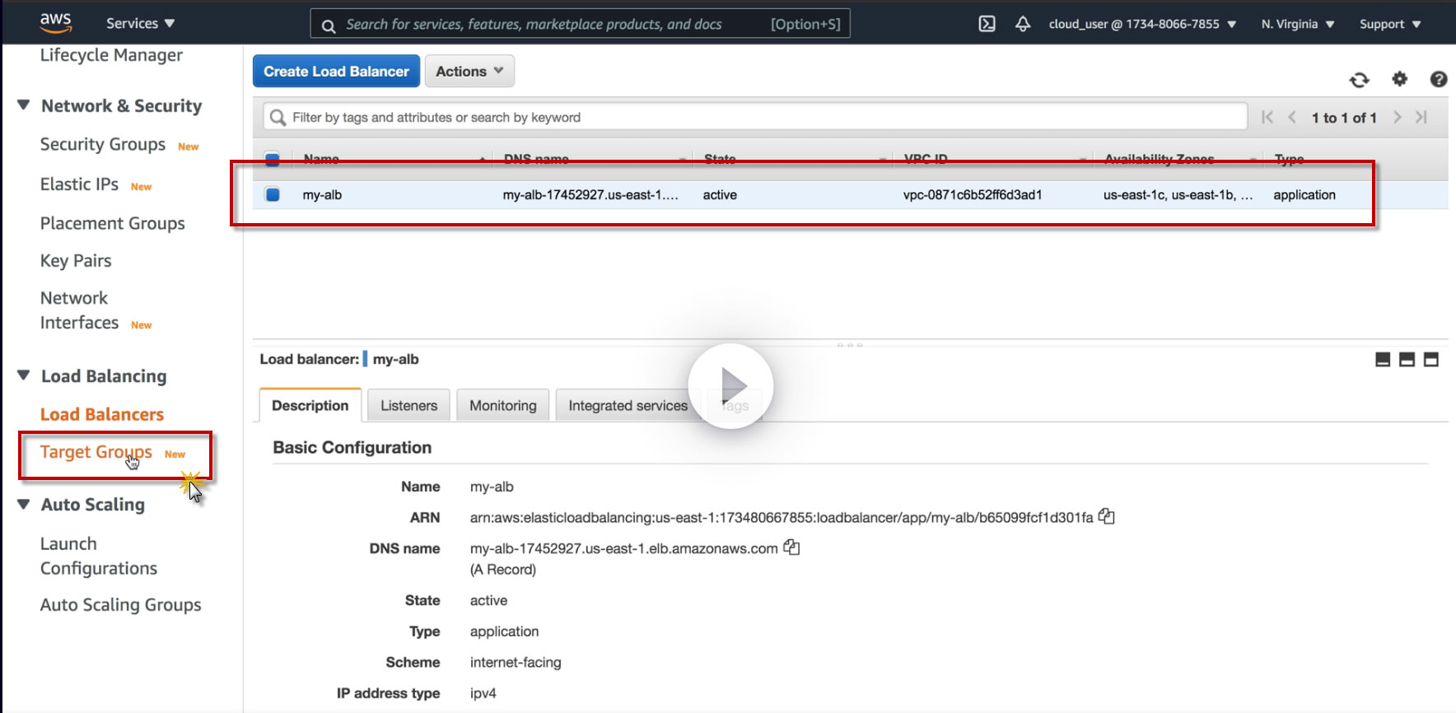Viewport: 1456px width, 713px height.
Task: Click the search magnifier in top bar
Action: point(328,25)
